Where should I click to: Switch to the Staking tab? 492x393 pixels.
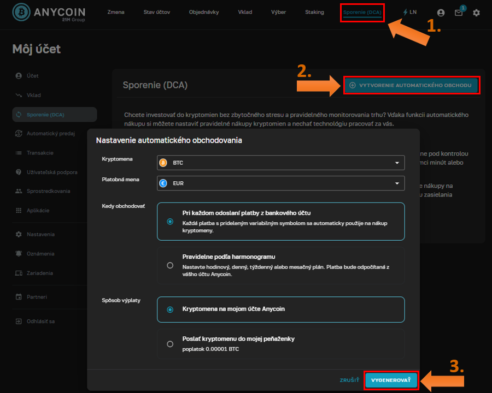click(314, 12)
